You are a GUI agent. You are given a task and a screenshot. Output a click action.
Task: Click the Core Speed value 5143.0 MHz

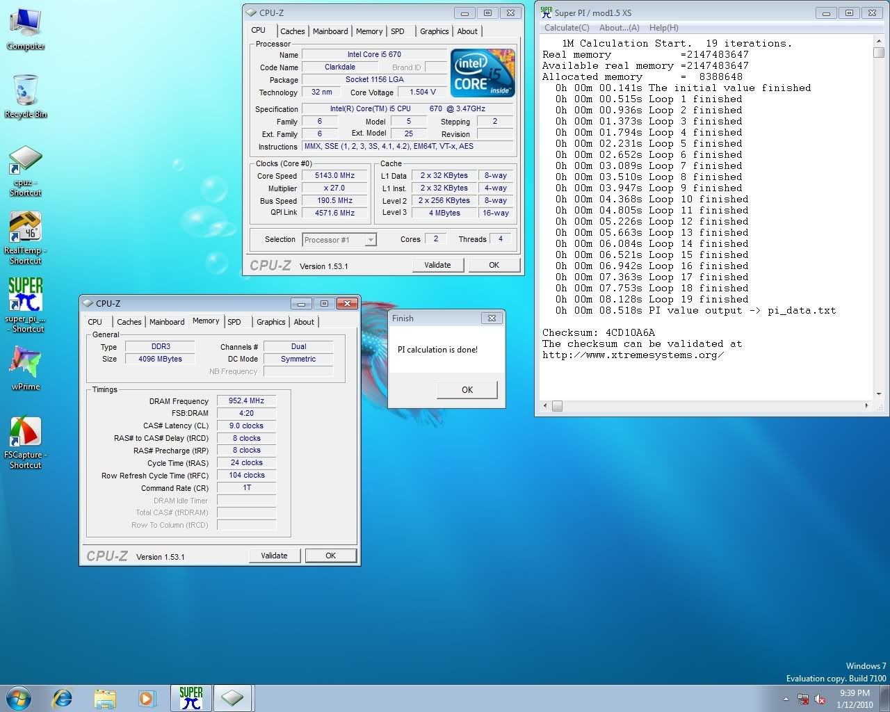334,176
